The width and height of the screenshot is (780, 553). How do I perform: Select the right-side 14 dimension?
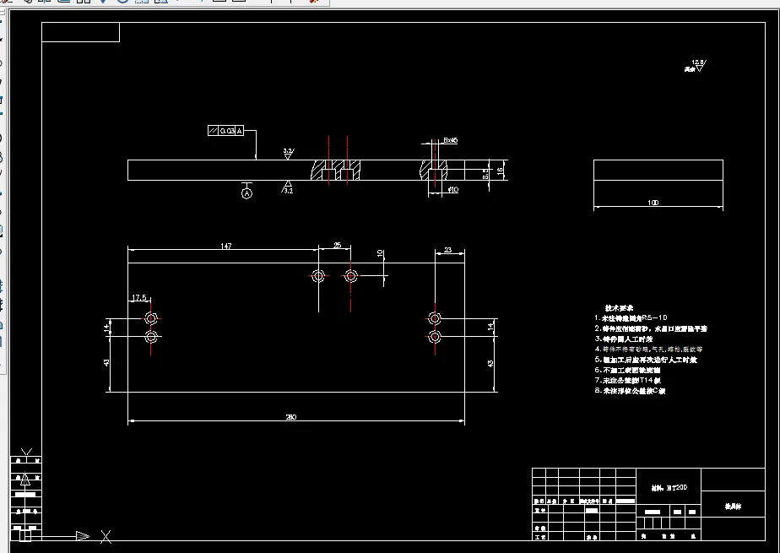pyautogui.click(x=490, y=326)
